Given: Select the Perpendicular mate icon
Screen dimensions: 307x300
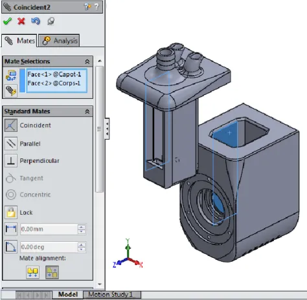Looking at the screenshot, I should pyautogui.click(x=11, y=161).
